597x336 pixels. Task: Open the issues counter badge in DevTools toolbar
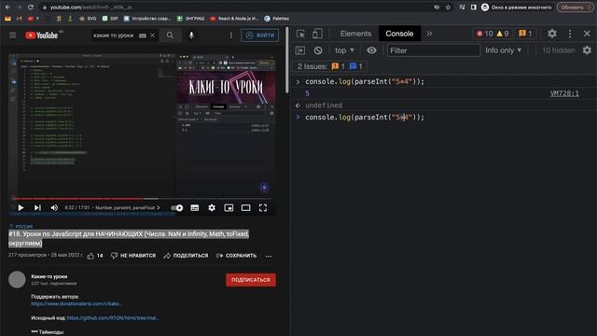pyautogui.click(x=525, y=34)
